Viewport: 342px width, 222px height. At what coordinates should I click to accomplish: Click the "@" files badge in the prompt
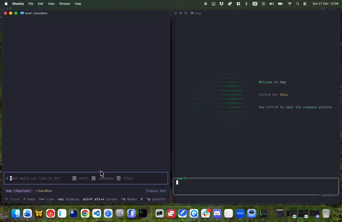[x=118, y=178]
